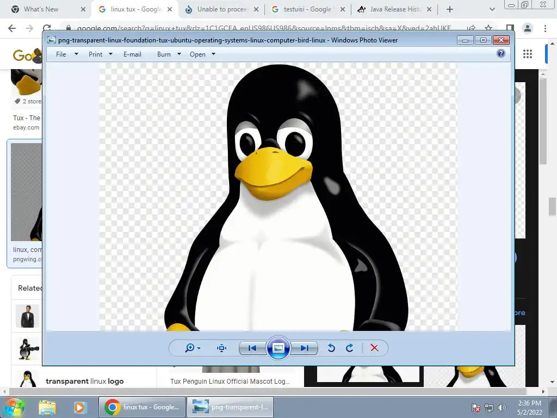
Task: Close the testuisi tab
Action: click(343, 10)
